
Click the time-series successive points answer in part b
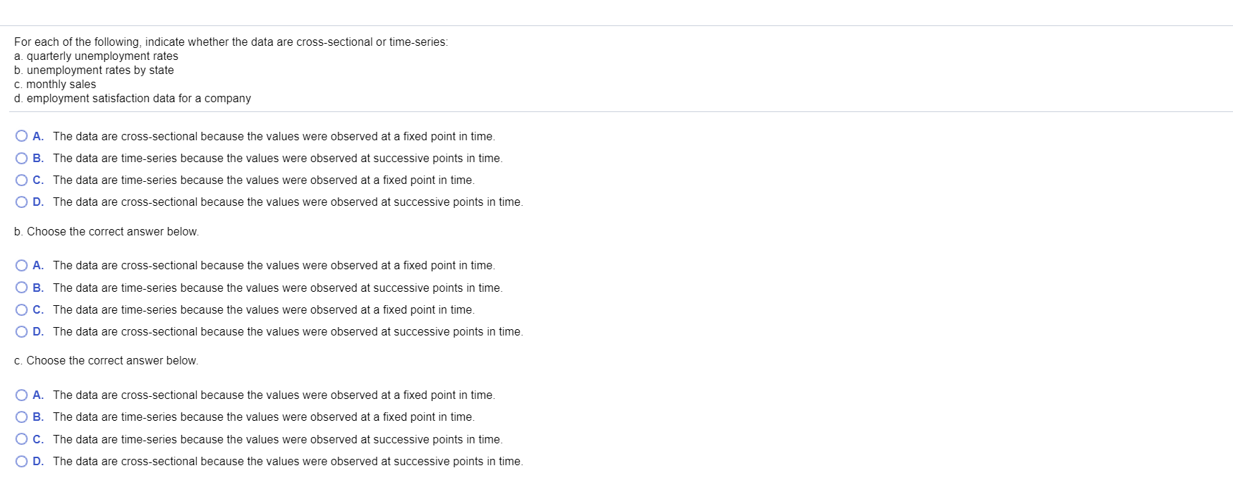[278, 288]
